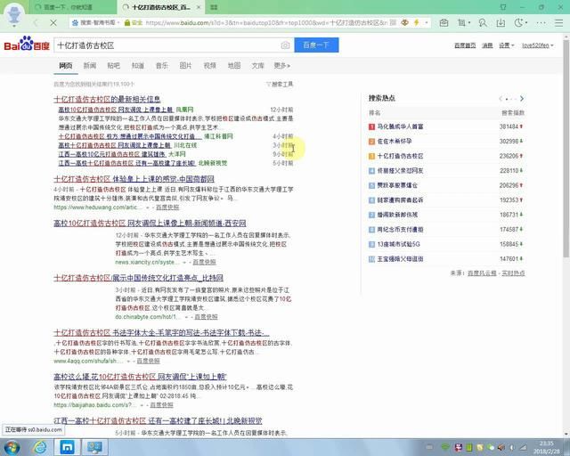
Task: Open dropdown arrow beside night mode icon
Action: [x=526, y=23]
